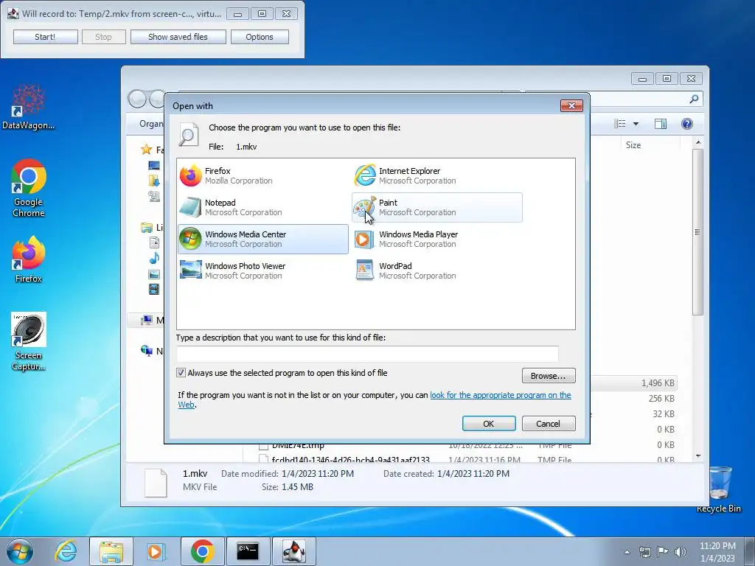The width and height of the screenshot is (755, 566).
Task: Click the Favorites star in Explorer sidebar
Action: pyautogui.click(x=147, y=150)
